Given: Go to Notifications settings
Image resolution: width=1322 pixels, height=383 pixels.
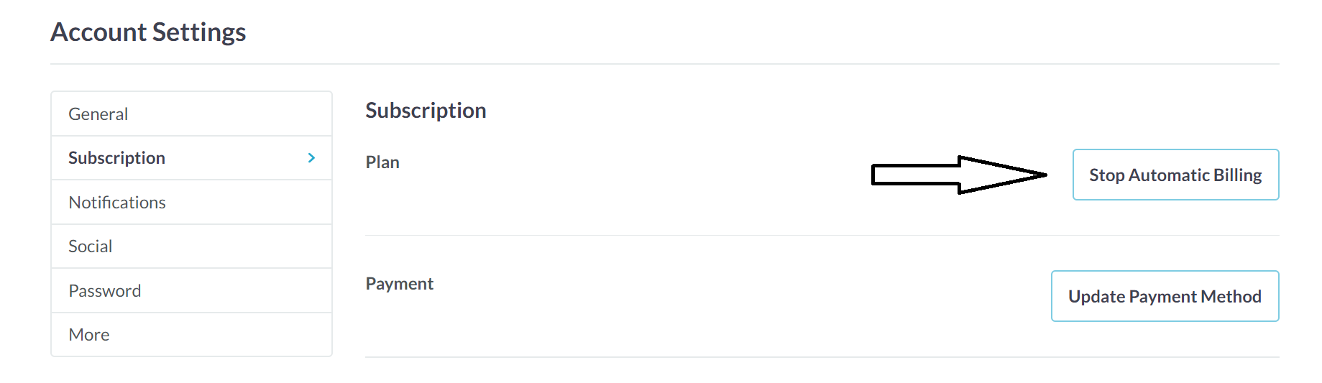Looking at the screenshot, I should click(x=117, y=203).
